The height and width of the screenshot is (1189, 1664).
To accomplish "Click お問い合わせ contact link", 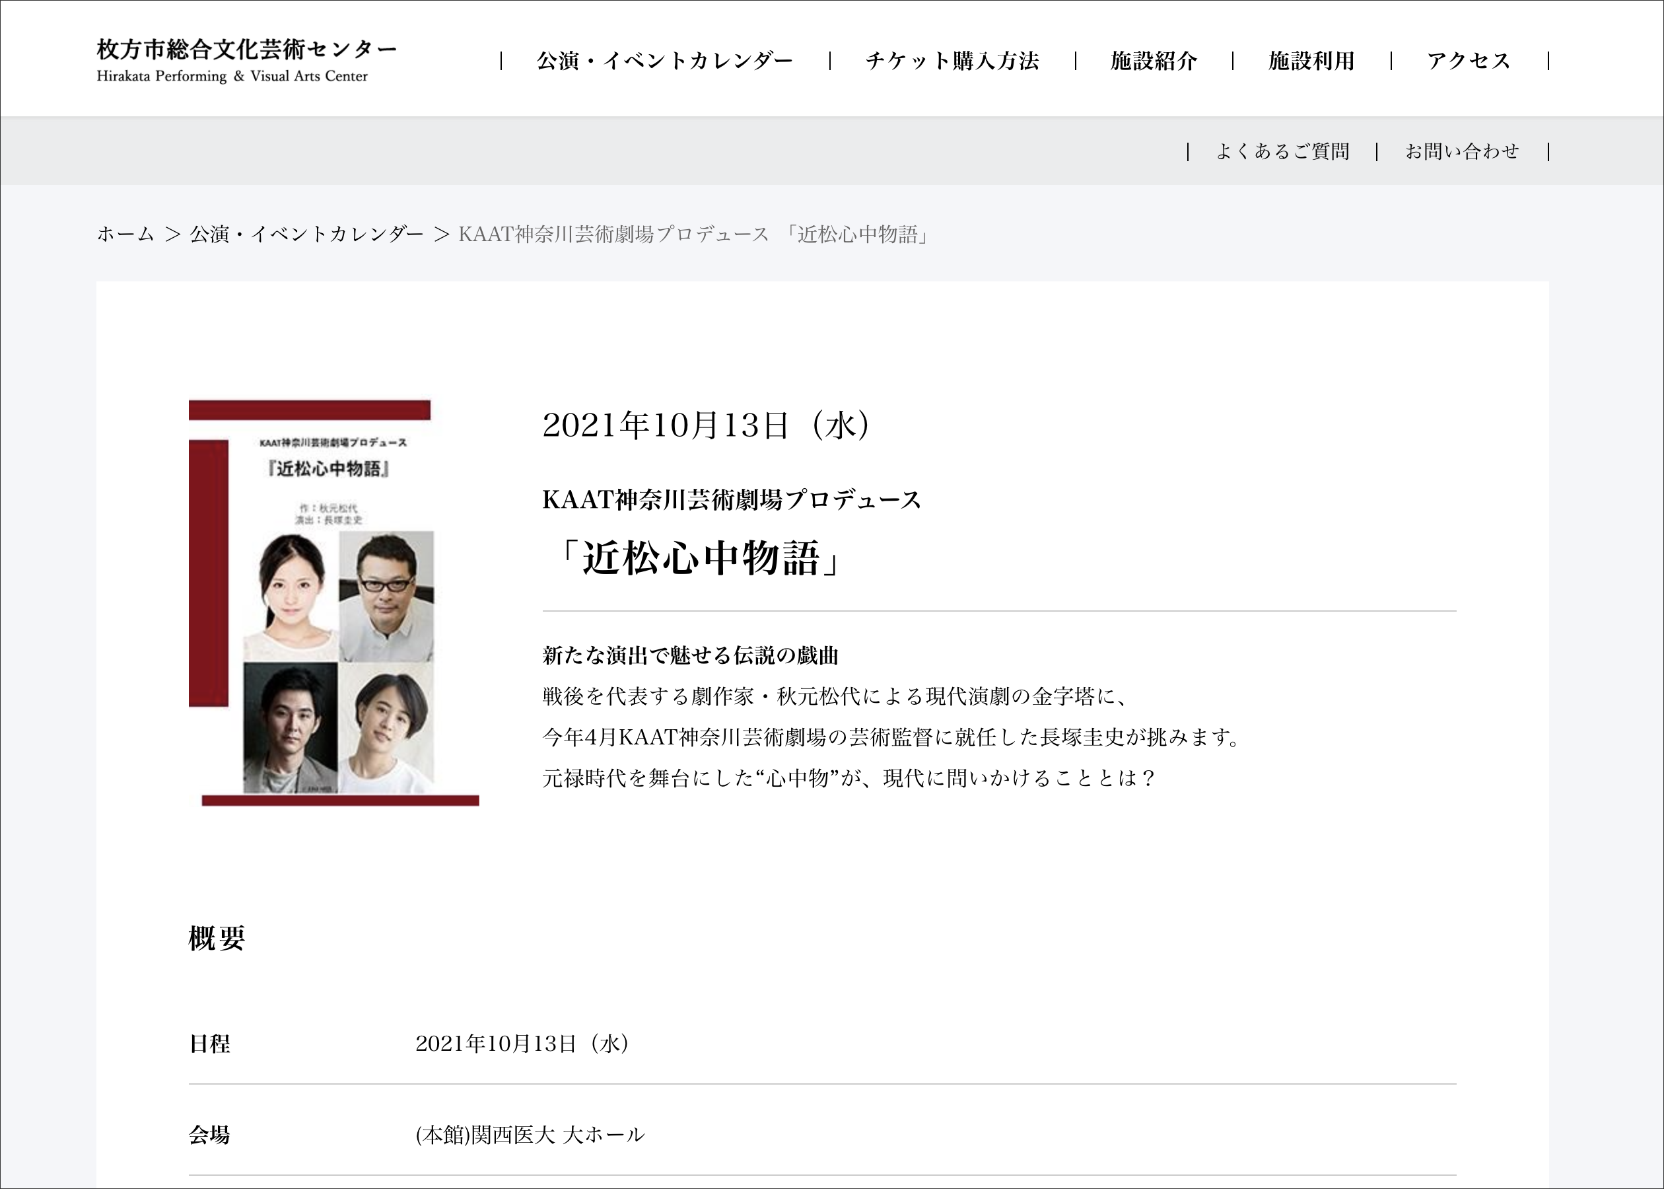I will [1462, 151].
